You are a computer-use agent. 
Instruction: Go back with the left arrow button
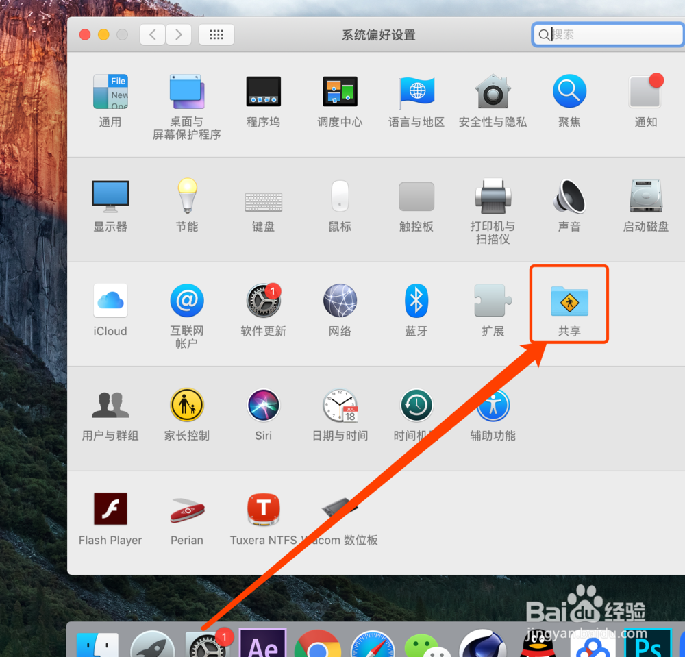click(153, 34)
